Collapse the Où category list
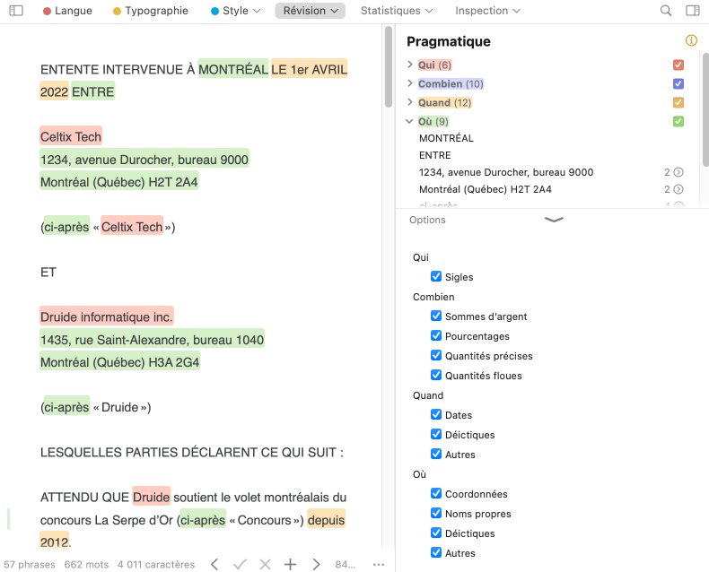 point(410,121)
